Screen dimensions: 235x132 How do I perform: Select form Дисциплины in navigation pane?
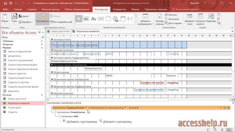click(14, 56)
